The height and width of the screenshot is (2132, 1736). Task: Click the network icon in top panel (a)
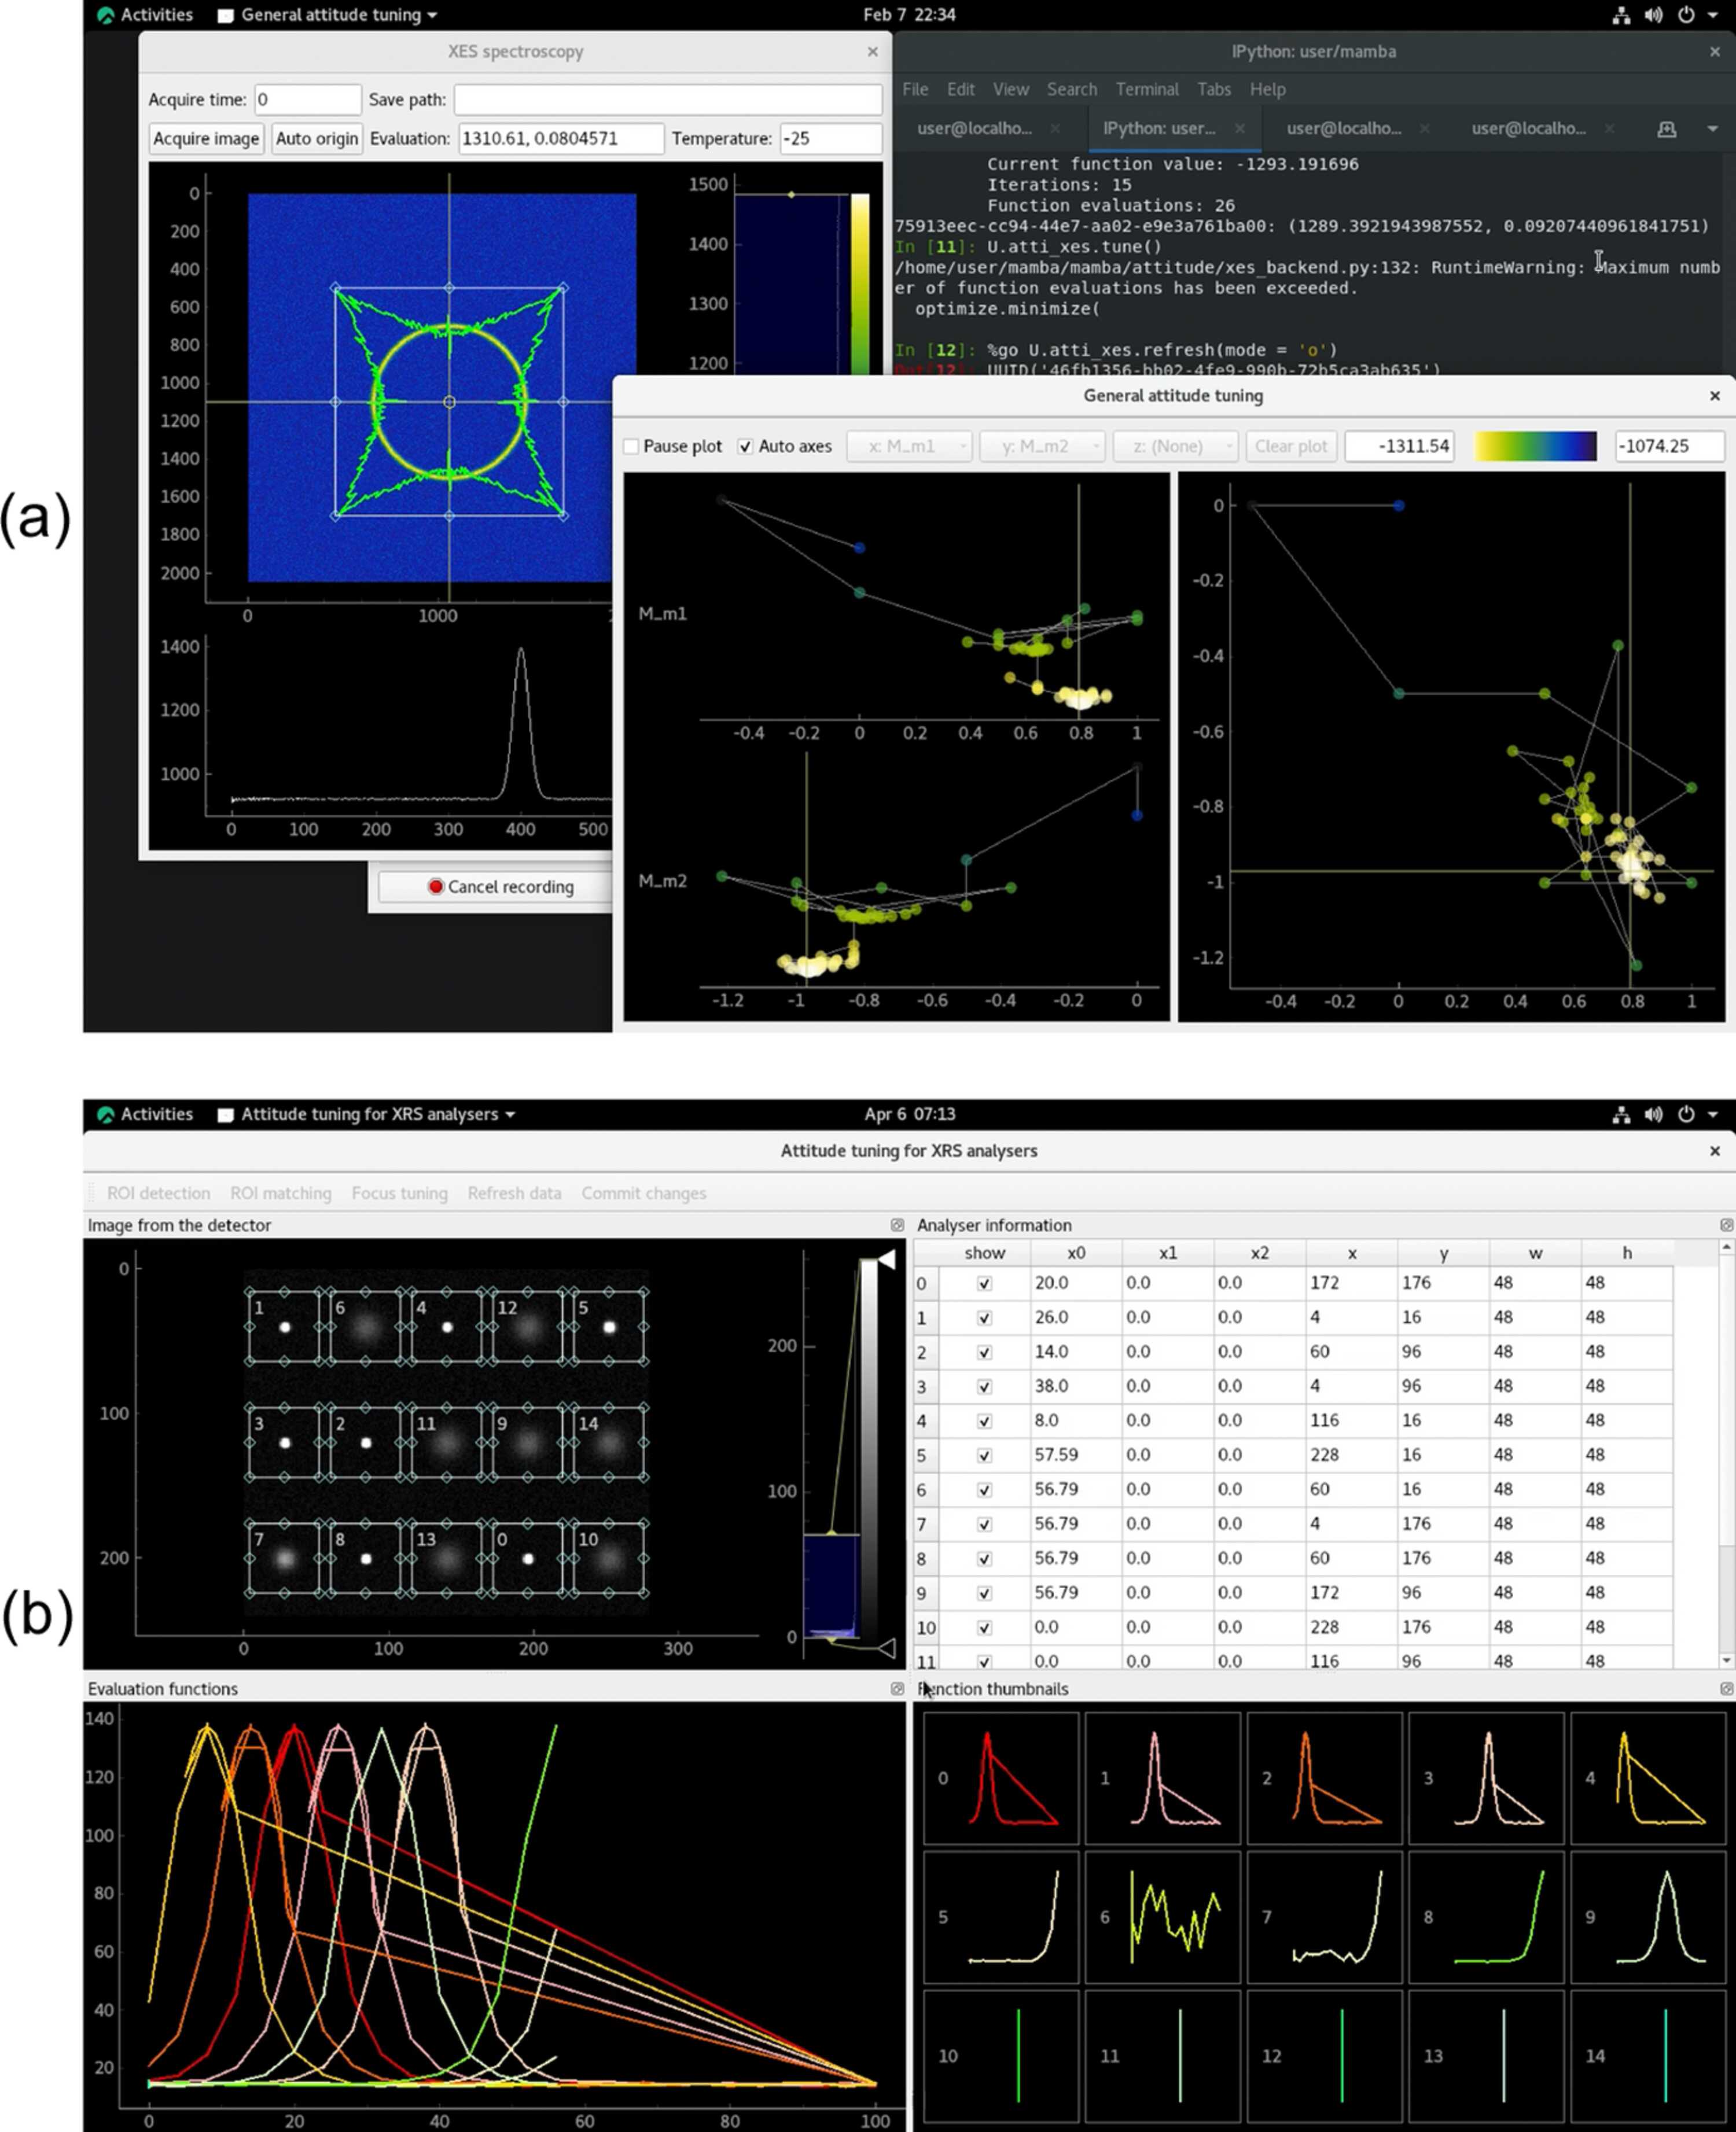[1621, 15]
